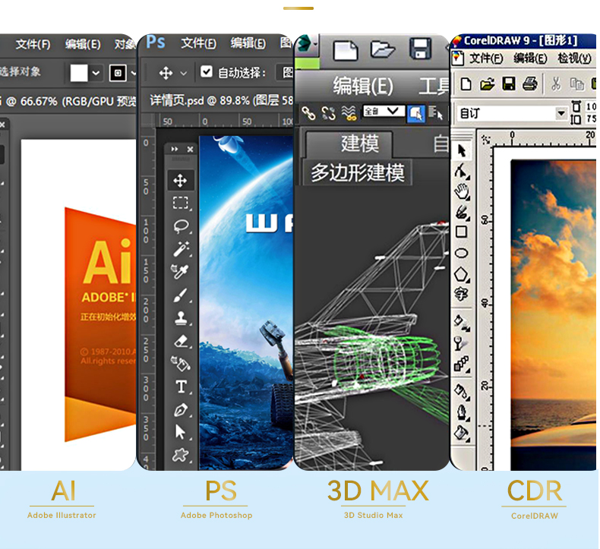Click the Select Object icon in 3D Max
The width and height of the screenshot is (600, 549).
point(415,114)
